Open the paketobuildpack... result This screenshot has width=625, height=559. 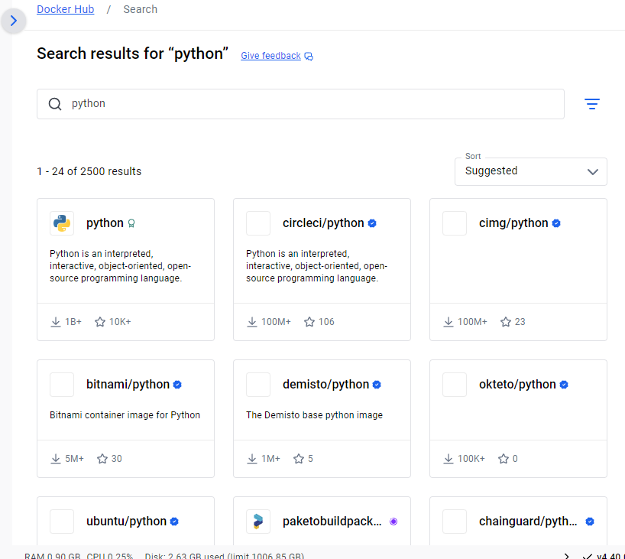[x=332, y=521]
